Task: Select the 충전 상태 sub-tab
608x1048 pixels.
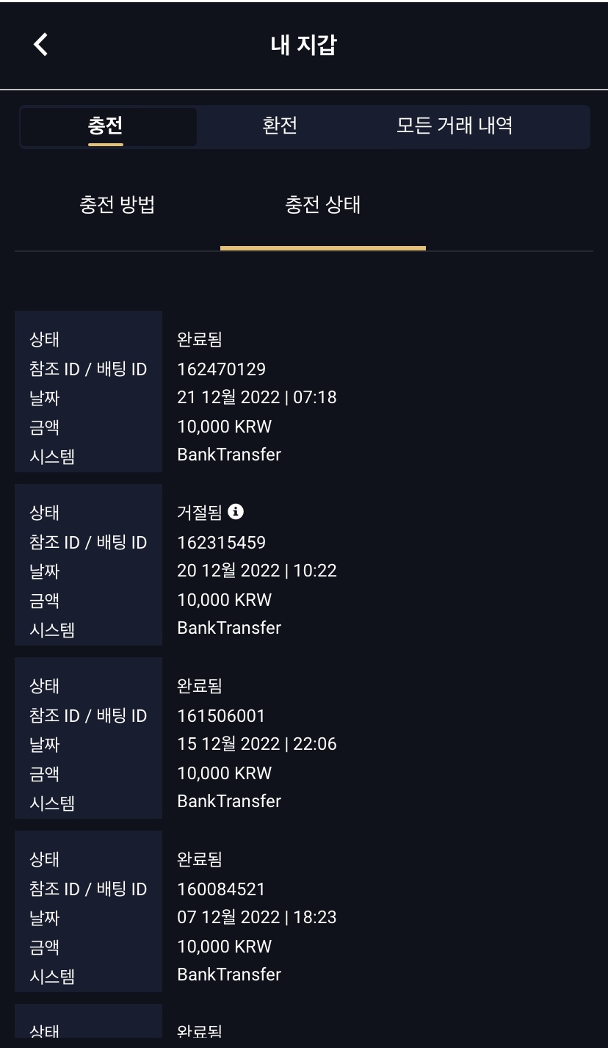Action: 322,205
